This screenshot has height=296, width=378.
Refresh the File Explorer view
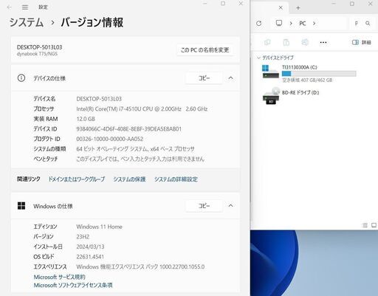[258, 24]
